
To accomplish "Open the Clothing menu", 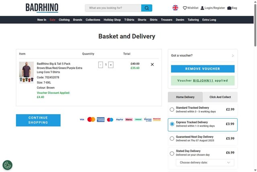I will [x=64, y=20].
